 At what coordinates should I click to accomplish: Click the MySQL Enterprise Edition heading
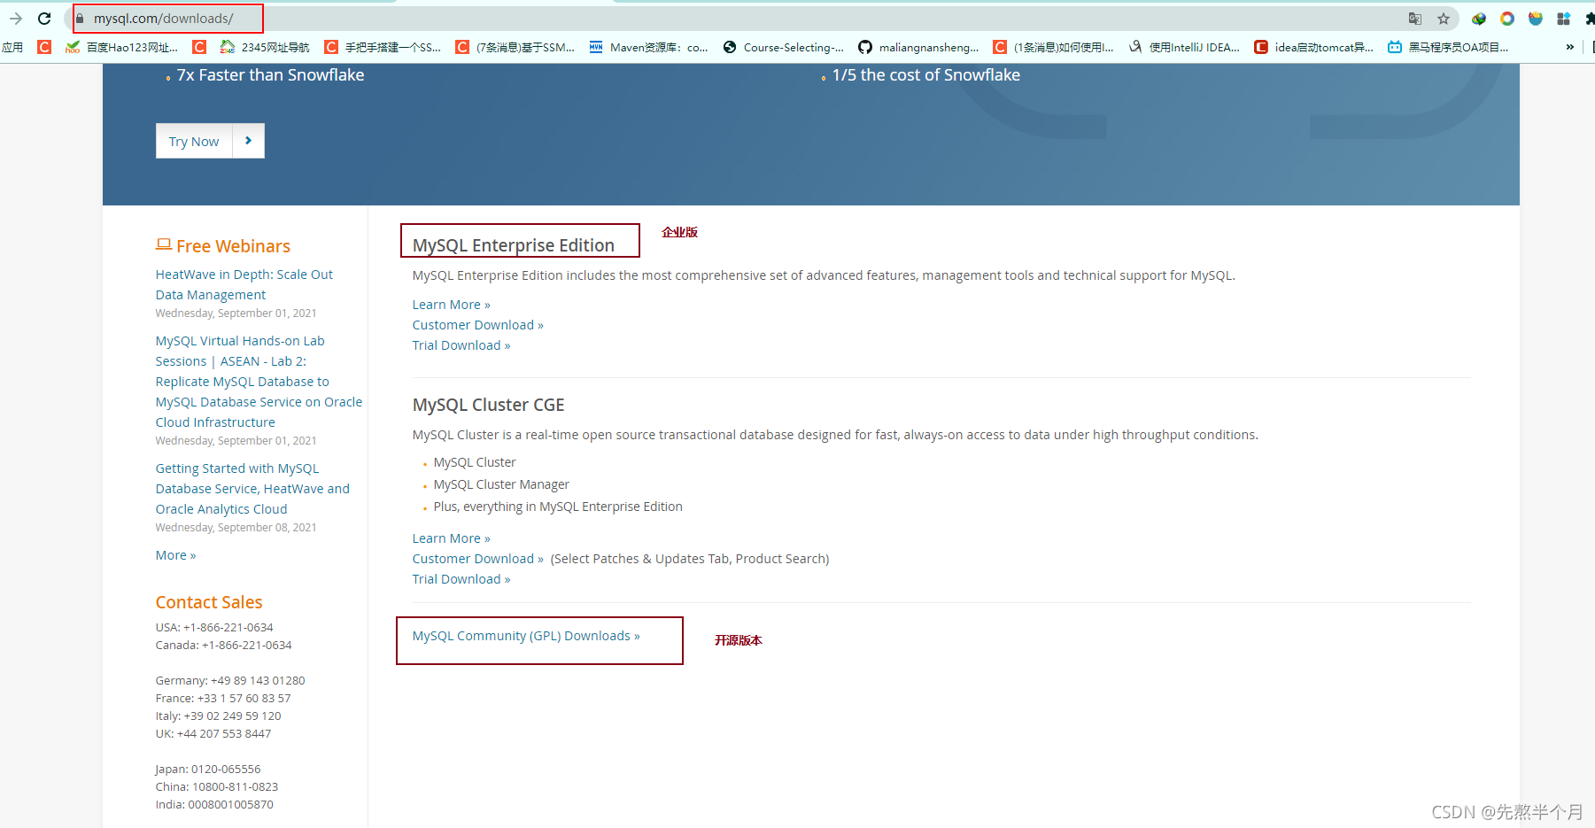pyautogui.click(x=514, y=245)
